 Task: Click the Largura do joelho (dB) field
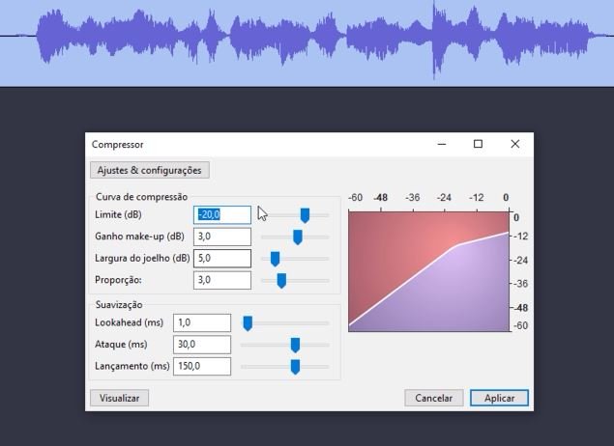tap(222, 259)
